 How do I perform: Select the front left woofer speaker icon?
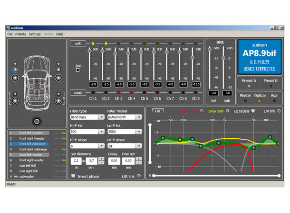pyautogui.click(x=15, y=78)
